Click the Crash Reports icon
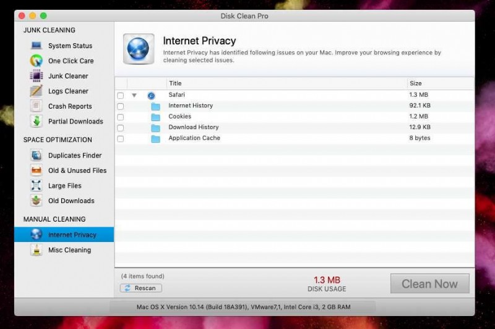495x329 pixels. (x=37, y=106)
